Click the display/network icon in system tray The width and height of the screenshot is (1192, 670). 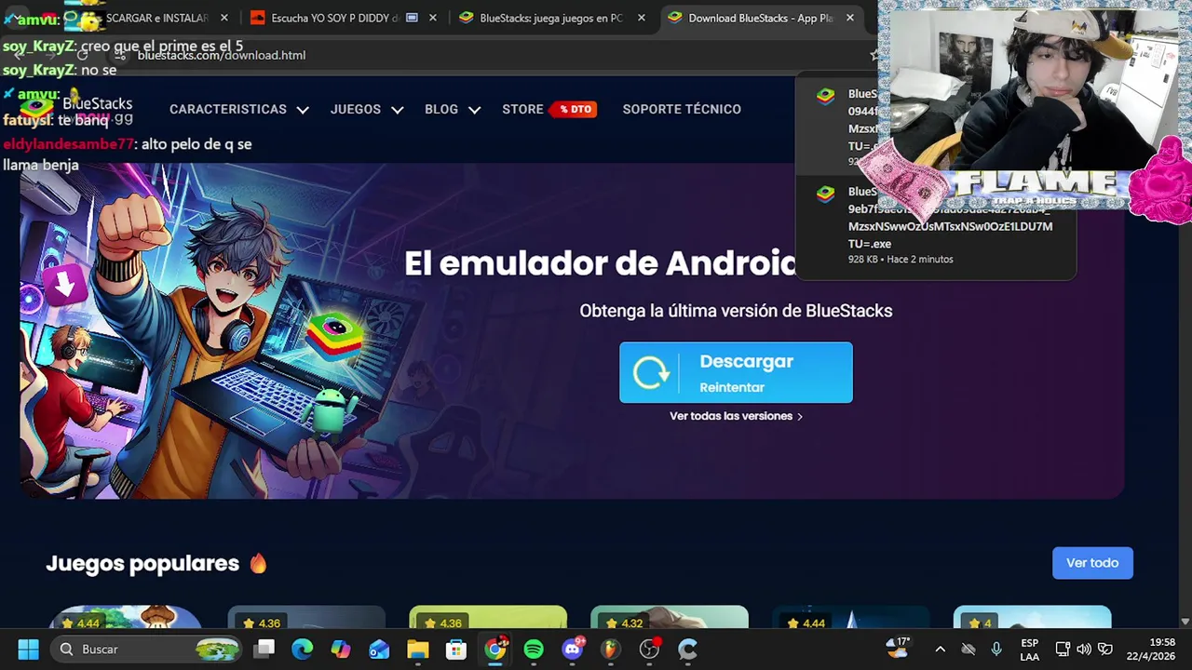1063,650
